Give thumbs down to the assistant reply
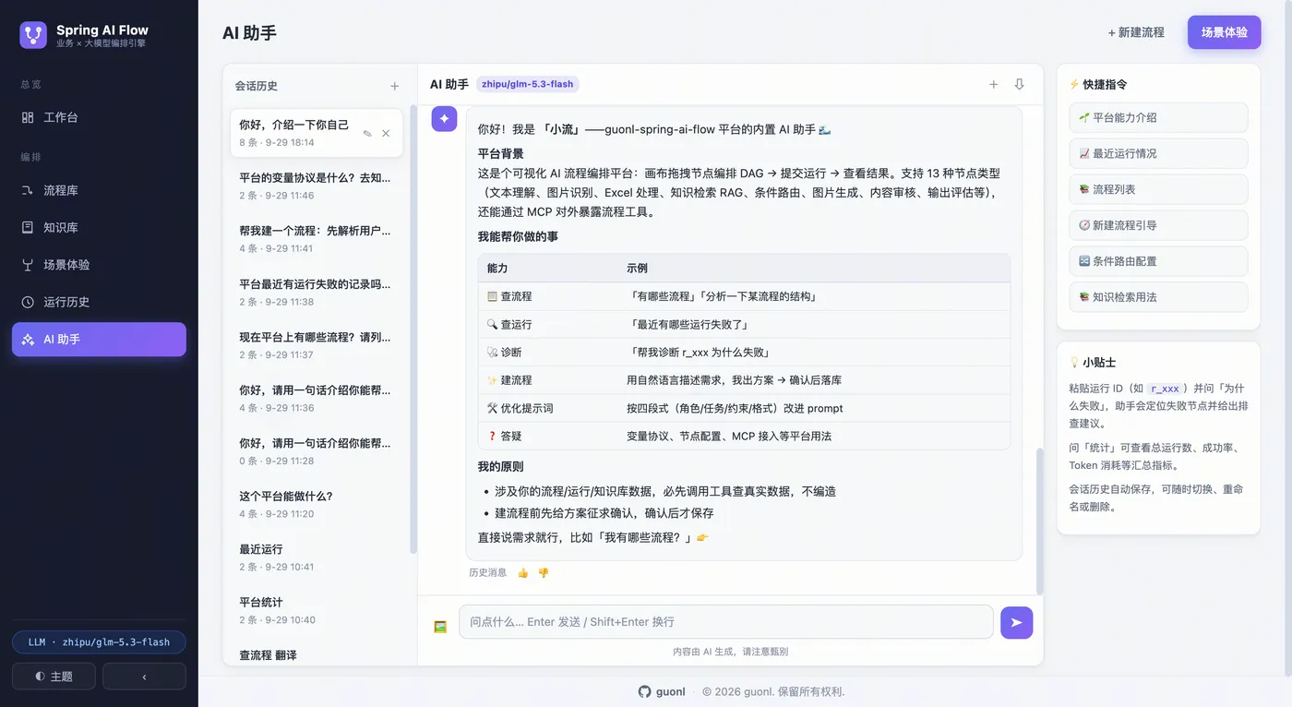 coord(544,573)
